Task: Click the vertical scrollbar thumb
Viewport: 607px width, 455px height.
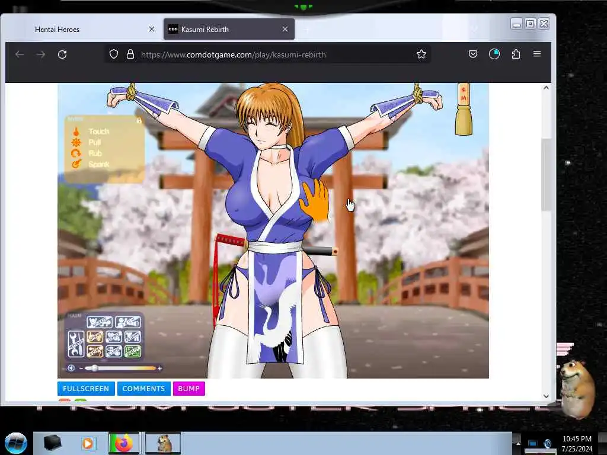Action: point(546,174)
